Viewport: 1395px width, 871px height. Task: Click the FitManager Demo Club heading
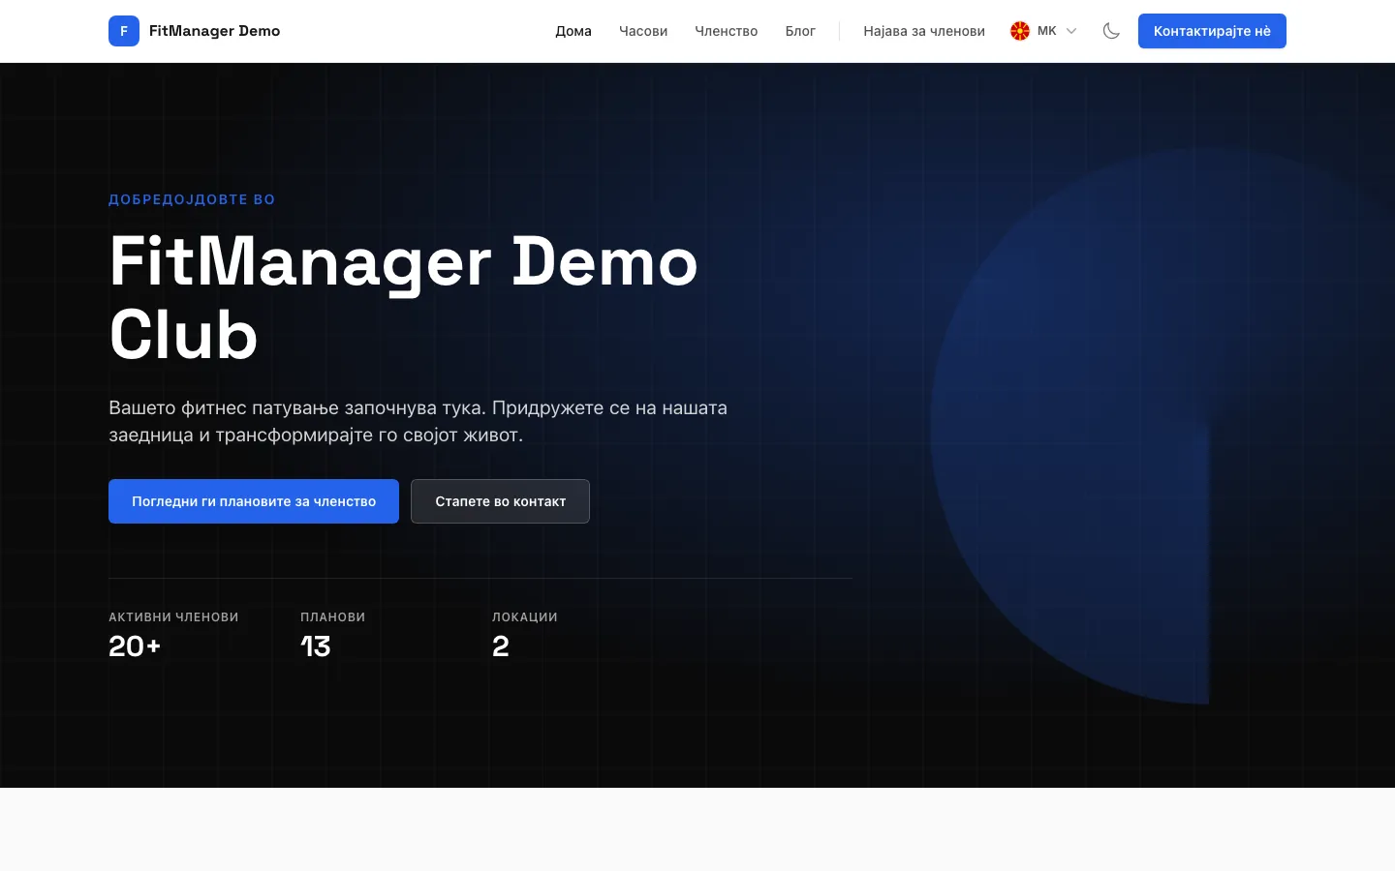point(403,298)
